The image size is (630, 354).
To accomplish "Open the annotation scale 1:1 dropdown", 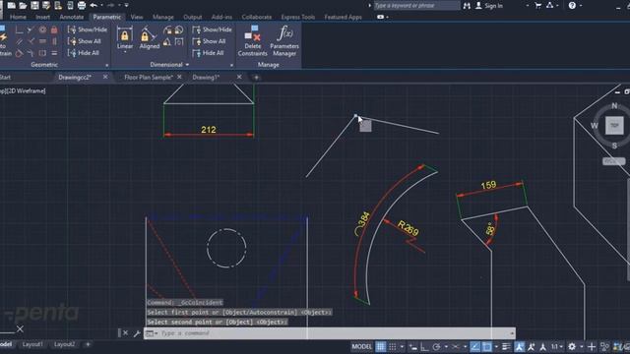I will pos(556,346).
